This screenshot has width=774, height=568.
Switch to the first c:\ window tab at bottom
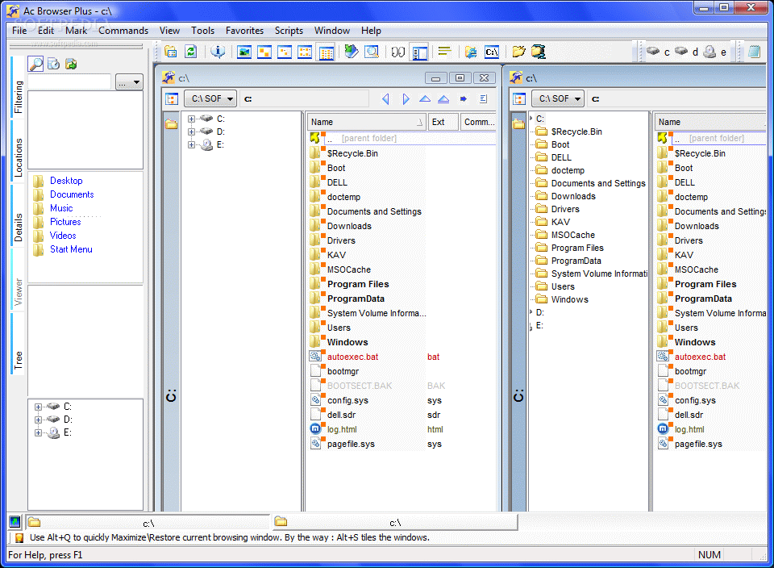click(x=147, y=523)
